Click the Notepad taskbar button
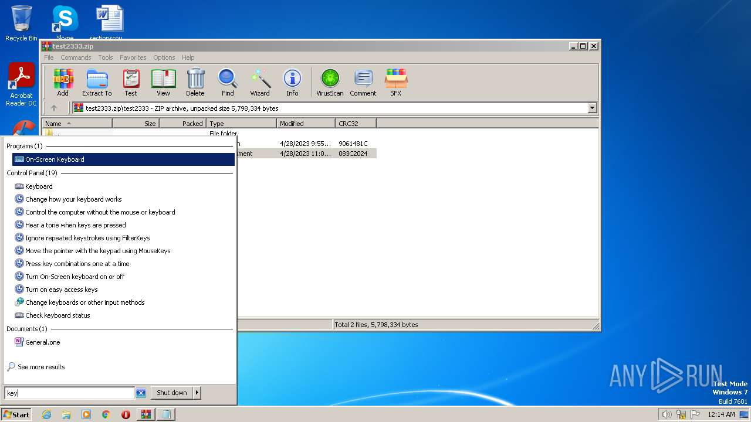This screenshot has height=422, width=751. click(166, 414)
